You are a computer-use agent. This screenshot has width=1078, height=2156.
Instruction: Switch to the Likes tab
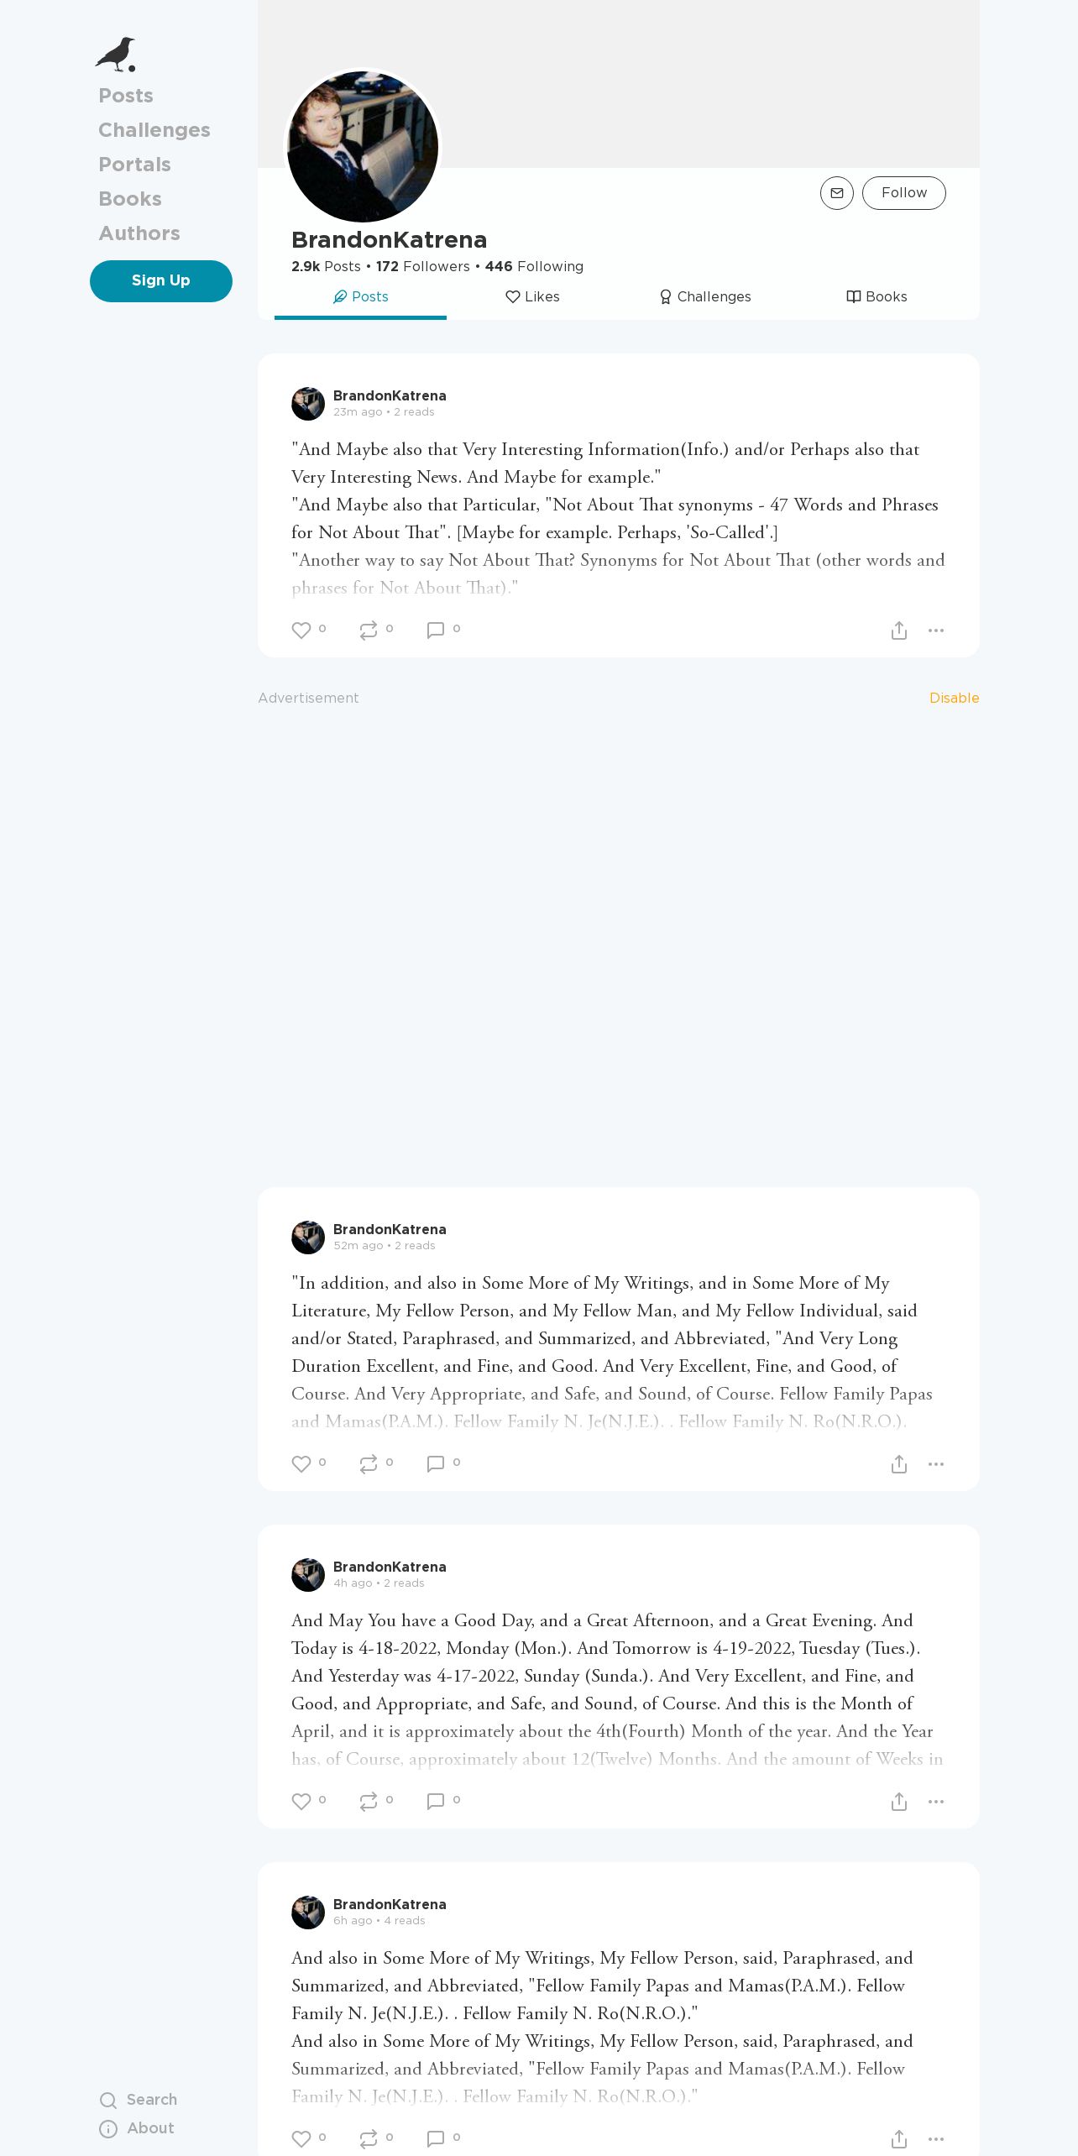click(532, 297)
